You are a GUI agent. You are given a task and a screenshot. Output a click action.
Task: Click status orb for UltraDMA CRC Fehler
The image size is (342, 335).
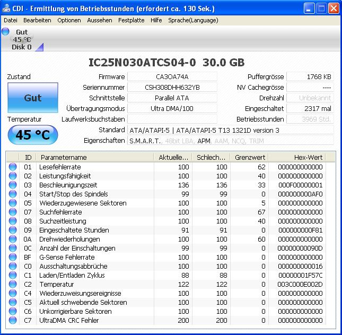coord(13,320)
